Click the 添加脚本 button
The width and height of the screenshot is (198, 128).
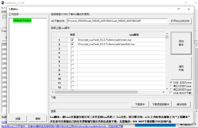coord(181,43)
